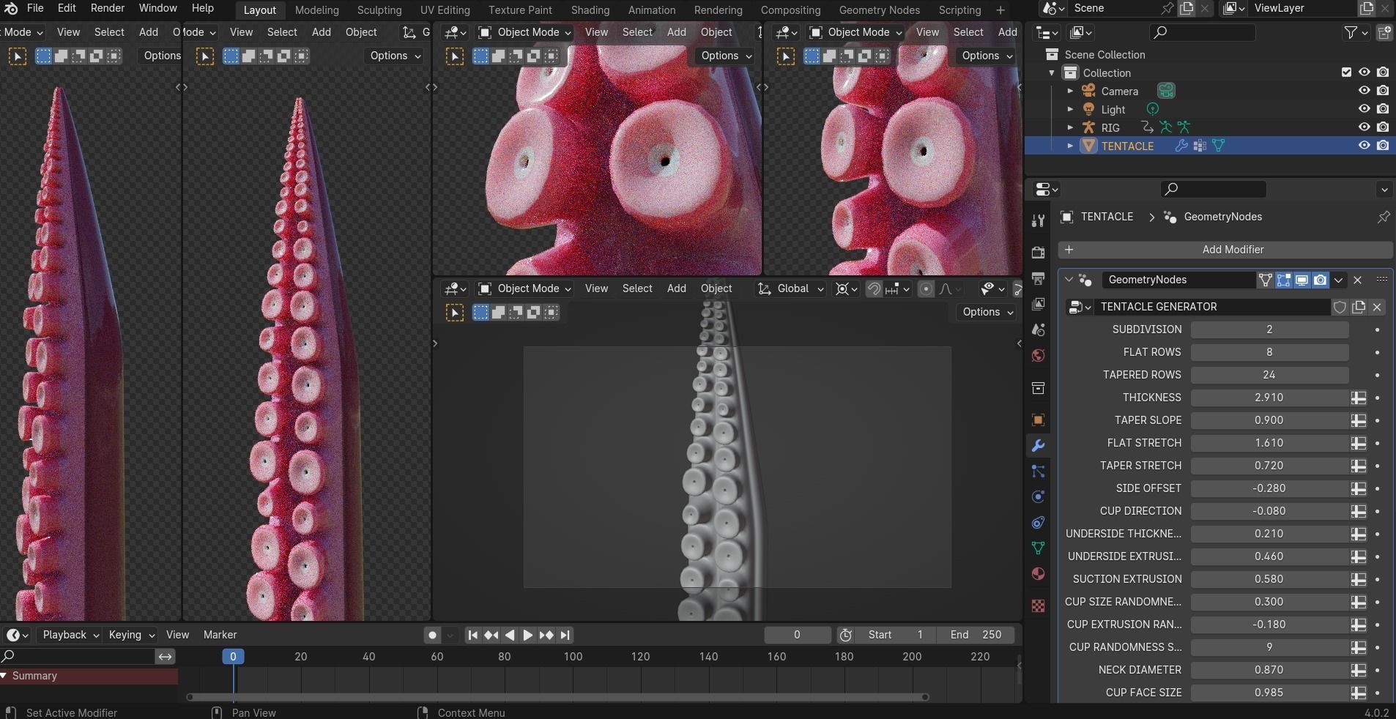Open the Object Data properties tab
This screenshot has width=1396, height=719.
coord(1038,548)
